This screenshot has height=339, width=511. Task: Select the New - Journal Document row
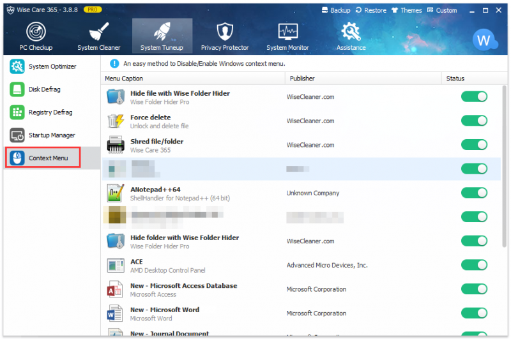(301, 332)
